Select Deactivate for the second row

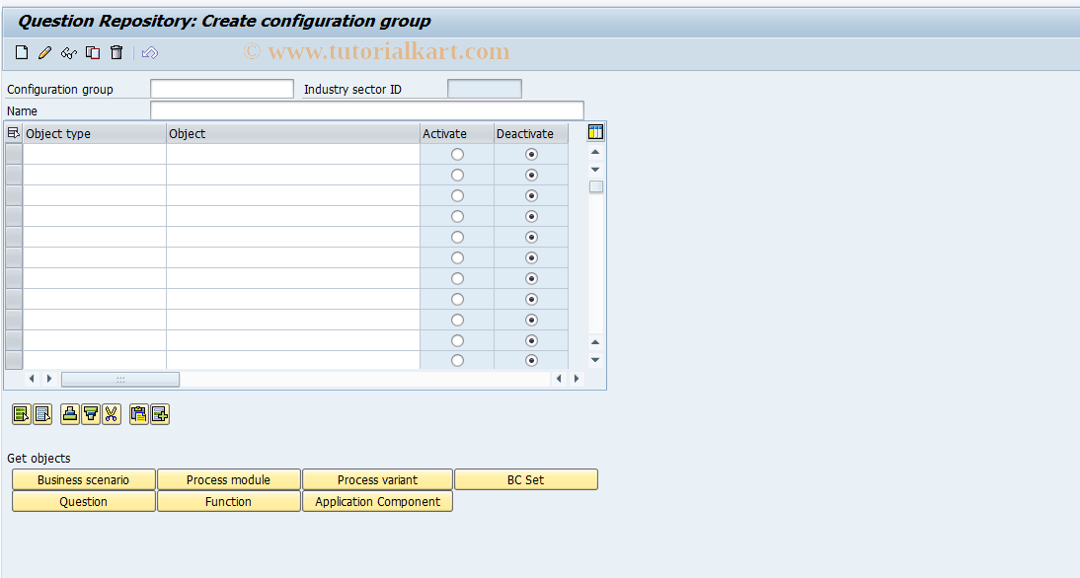[530, 175]
